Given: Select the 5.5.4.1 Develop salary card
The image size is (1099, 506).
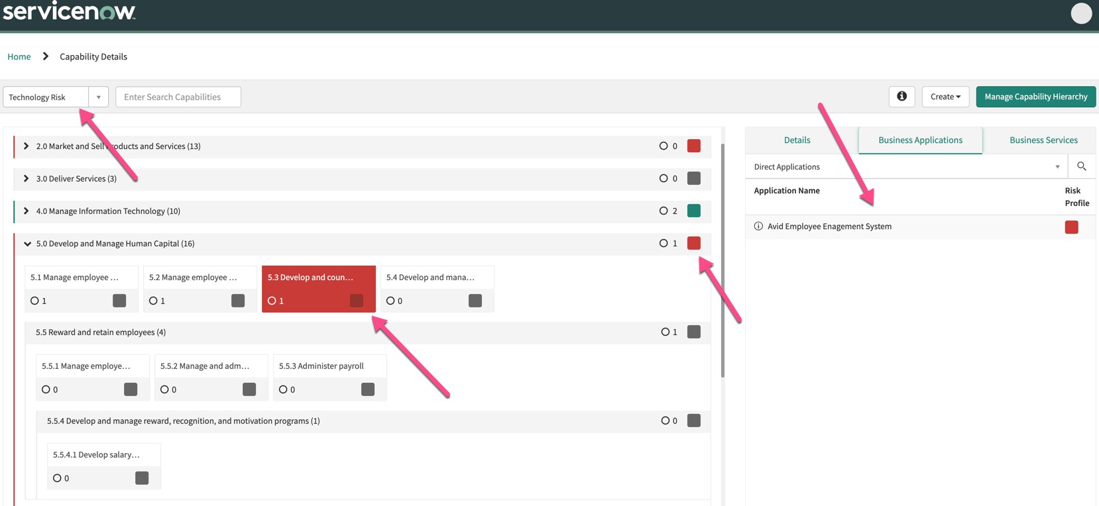Looking at the screenshot, I should 104,466.
